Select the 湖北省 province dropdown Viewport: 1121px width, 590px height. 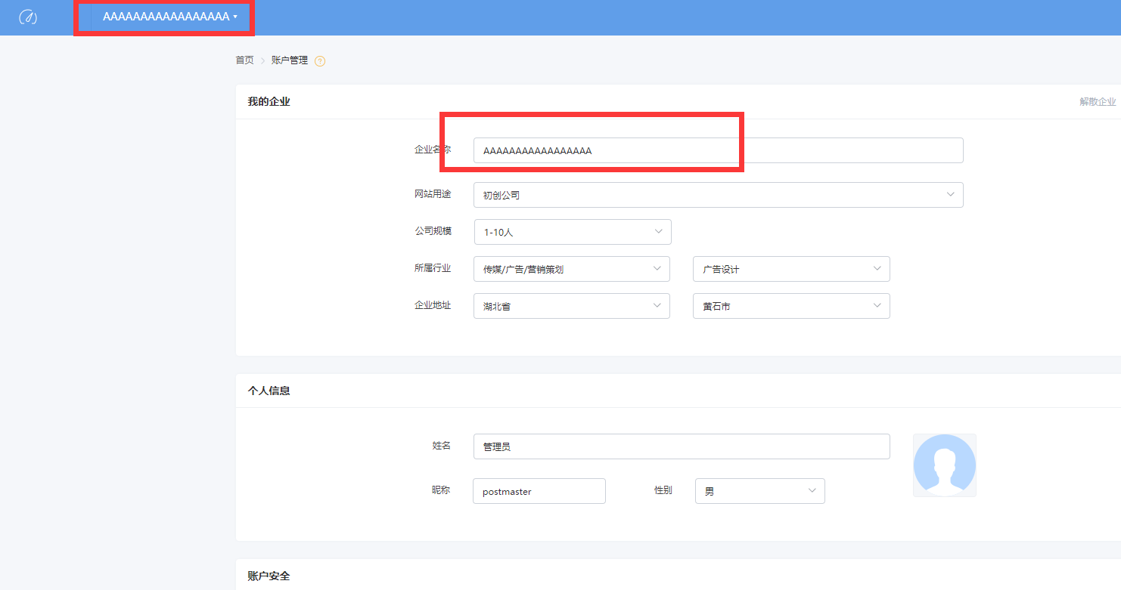coord(571,306)
